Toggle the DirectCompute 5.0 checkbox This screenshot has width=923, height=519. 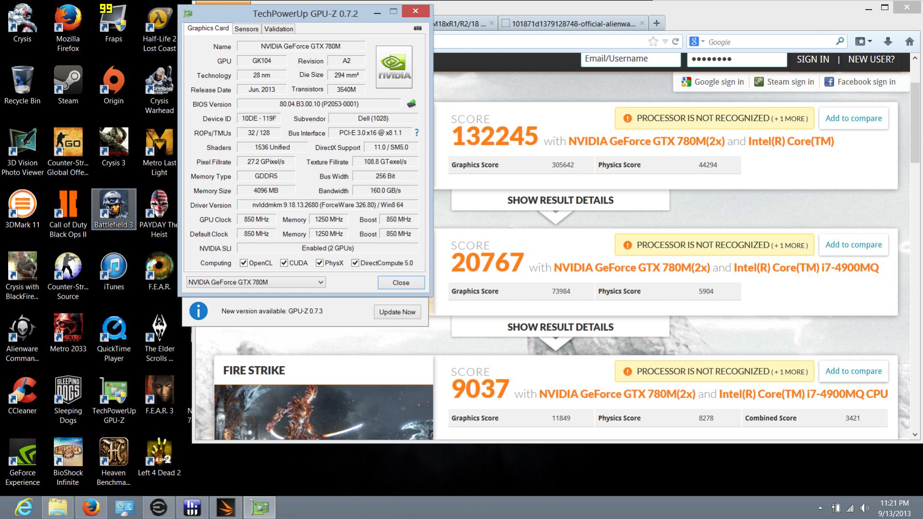pos(355,263)
